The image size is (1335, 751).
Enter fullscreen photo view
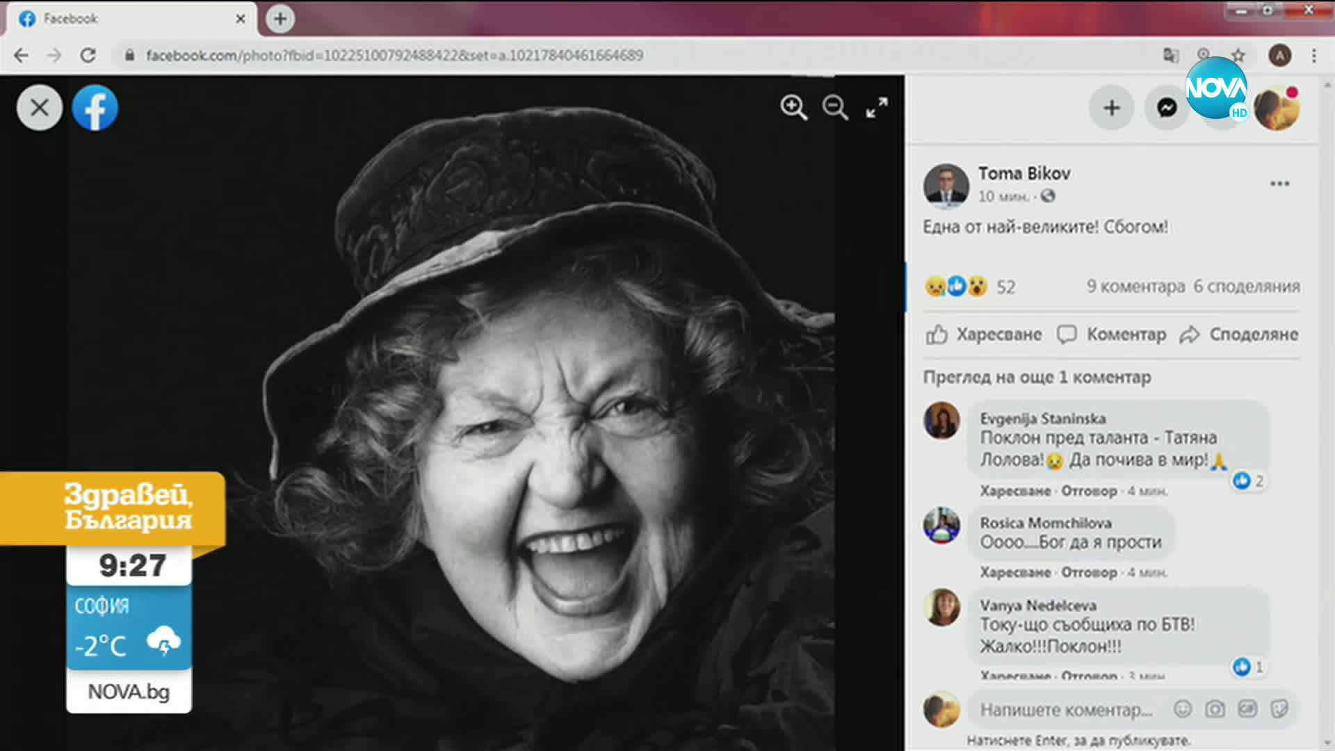(877, 108)
